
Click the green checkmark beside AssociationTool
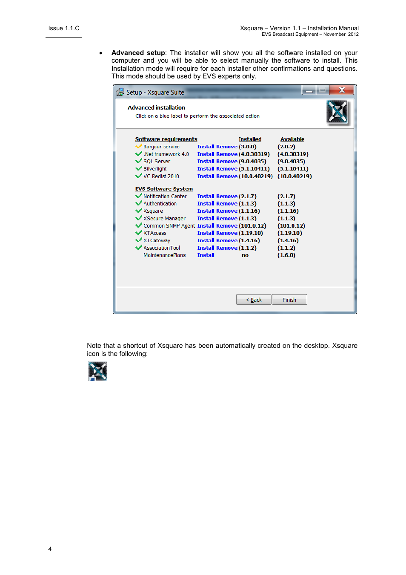[139, 248]
